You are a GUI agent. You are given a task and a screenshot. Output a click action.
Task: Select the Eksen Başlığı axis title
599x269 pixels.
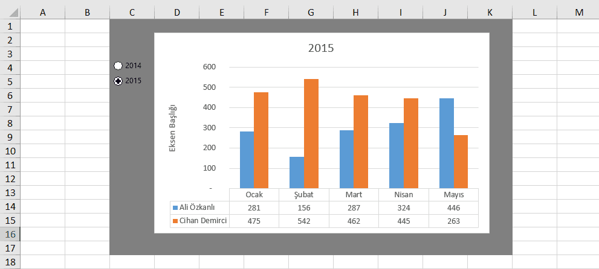(172, 127)
